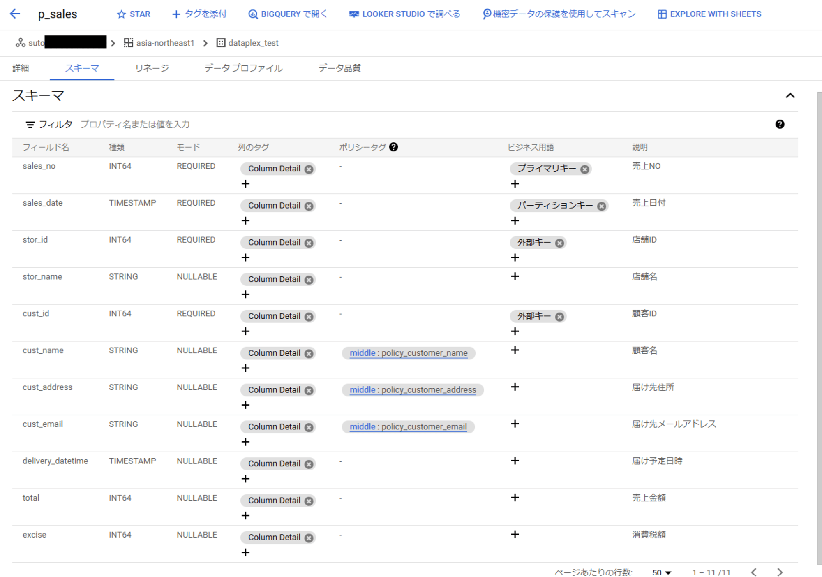822x577 pixels.
Task: Add business term to cust_email
Action: pyautogui.click(x=515, y=424)
